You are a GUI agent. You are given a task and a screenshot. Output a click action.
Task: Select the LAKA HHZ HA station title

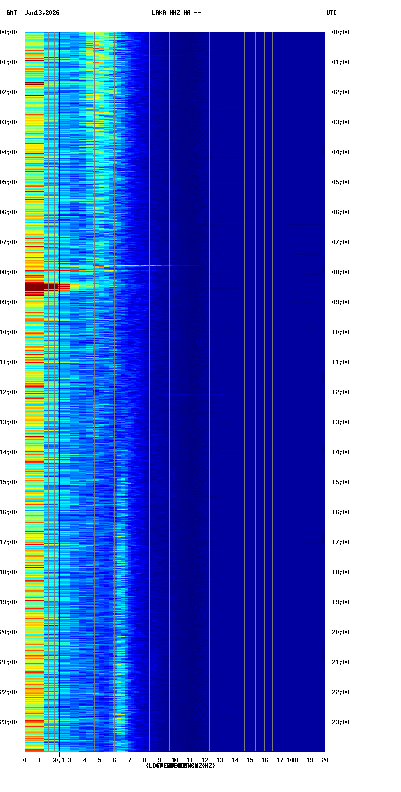coord(176,13)
